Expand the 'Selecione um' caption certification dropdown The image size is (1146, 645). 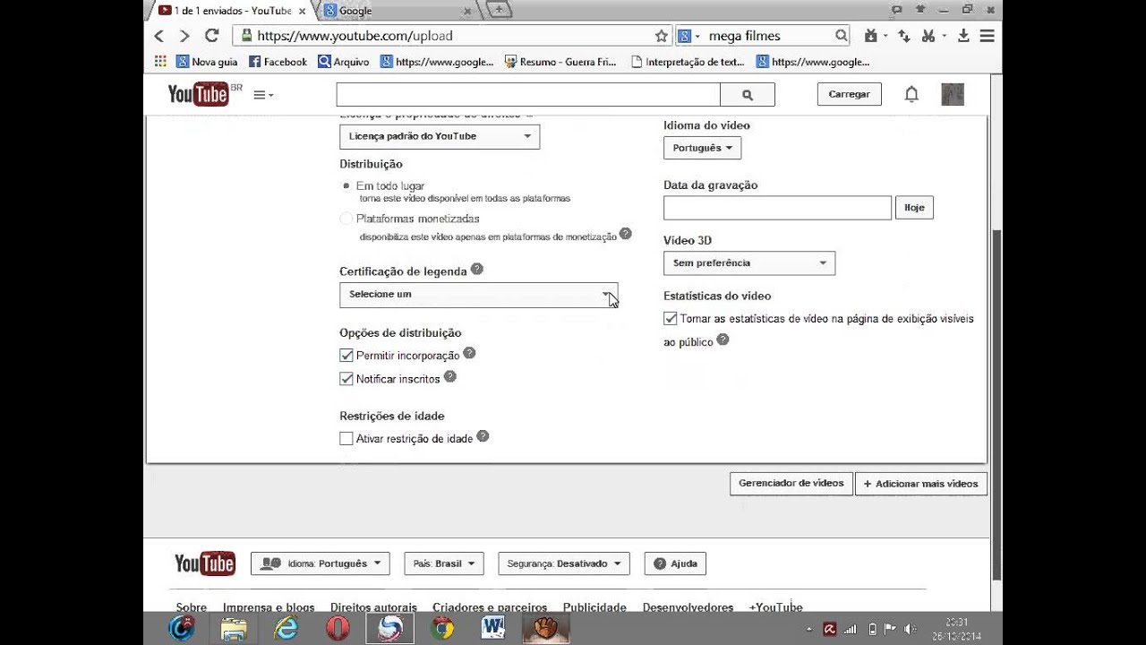tap(478, 295)
